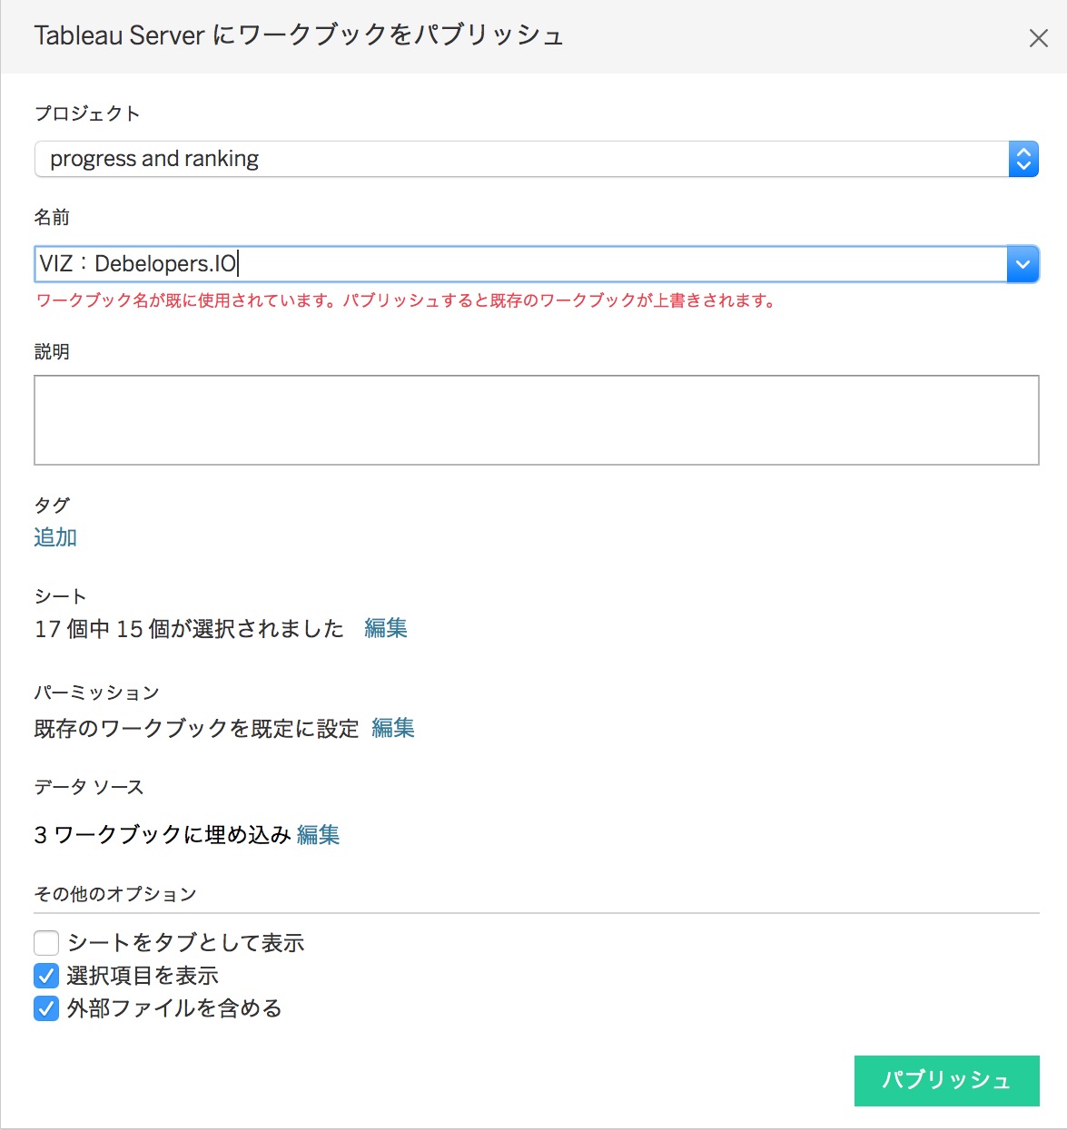Add a tag via the 追加 link

[54, 537]
